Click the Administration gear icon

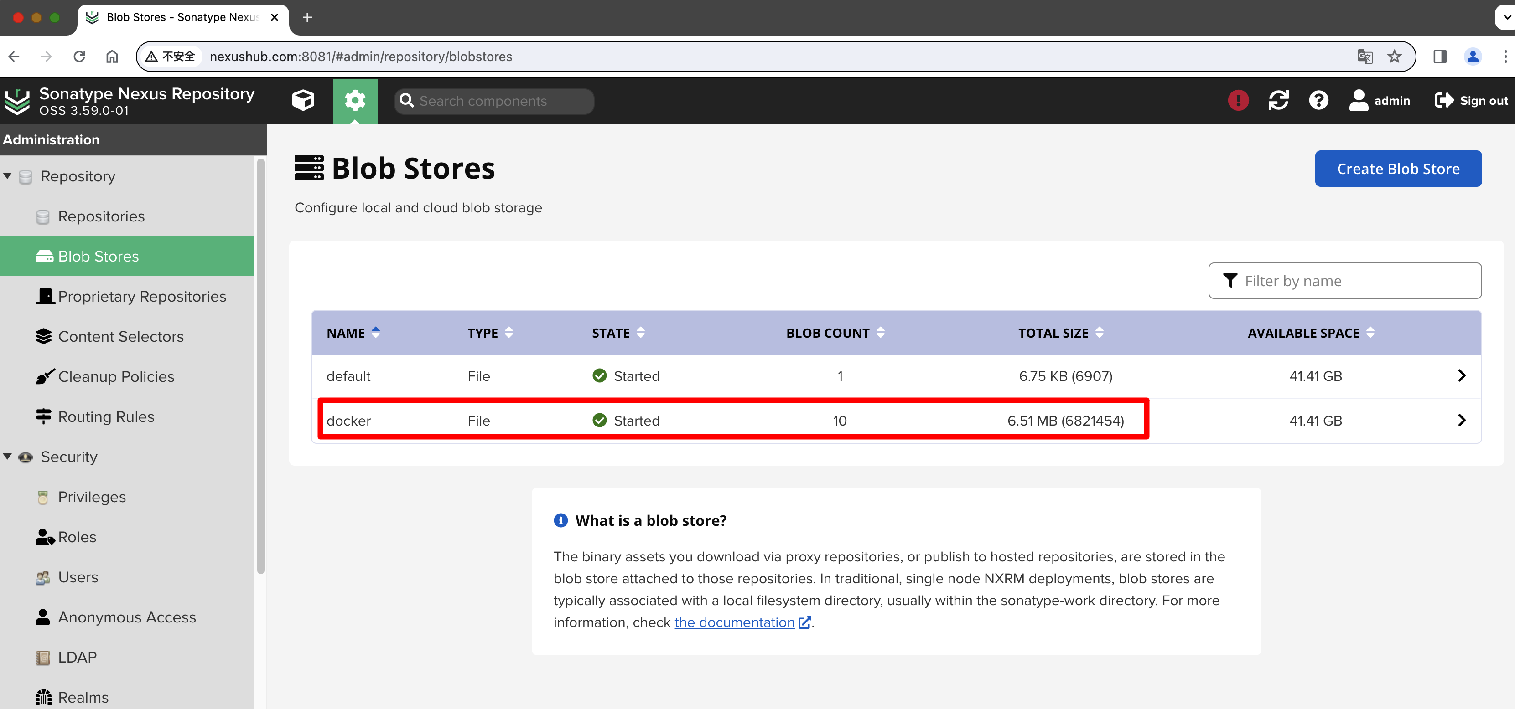pyautogui.click(x=355, y=100)
